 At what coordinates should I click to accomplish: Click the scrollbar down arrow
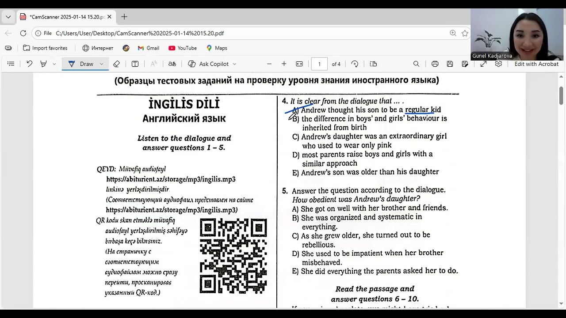(561, 303)
